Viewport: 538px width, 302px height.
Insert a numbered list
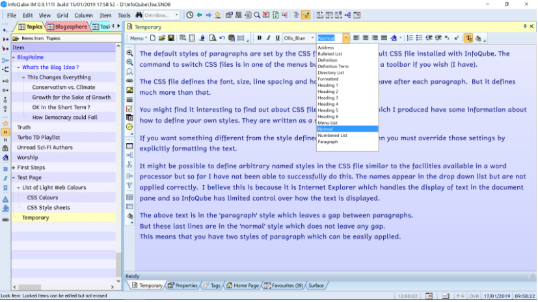click(x=410, y=38)
